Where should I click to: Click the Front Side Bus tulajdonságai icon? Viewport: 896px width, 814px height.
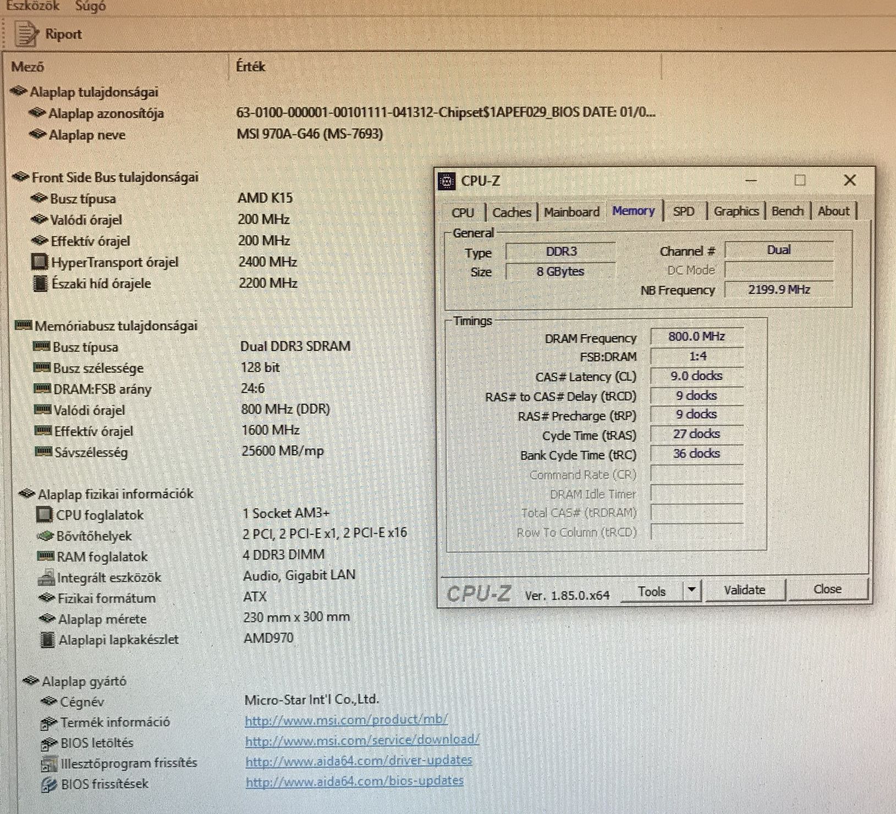21,177
